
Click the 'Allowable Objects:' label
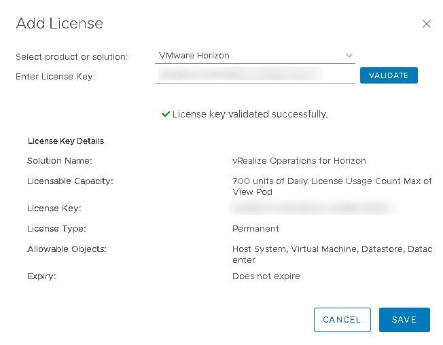tap(67, 249)
